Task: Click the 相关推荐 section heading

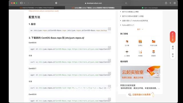Action: [x=124, y=62]
